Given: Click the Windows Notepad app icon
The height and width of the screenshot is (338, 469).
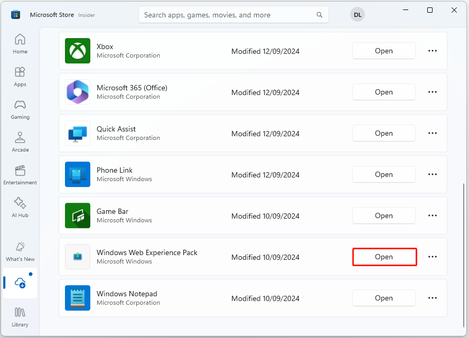Looking at the screenshot, I should pos(78,298).
